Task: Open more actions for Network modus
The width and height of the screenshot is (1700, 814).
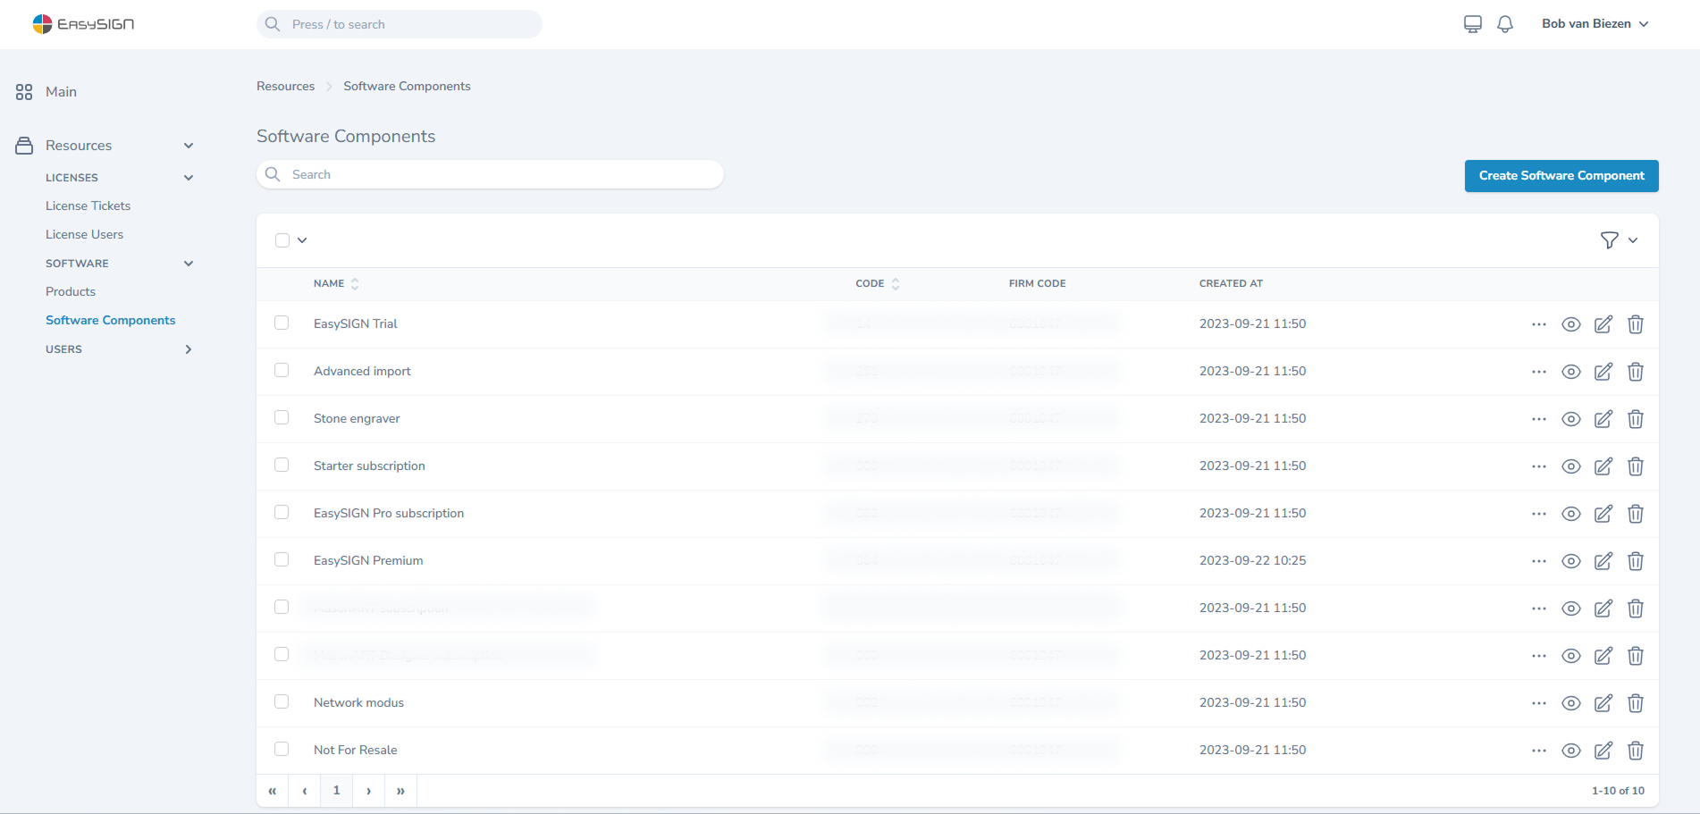Action: tap(1539, 703)
